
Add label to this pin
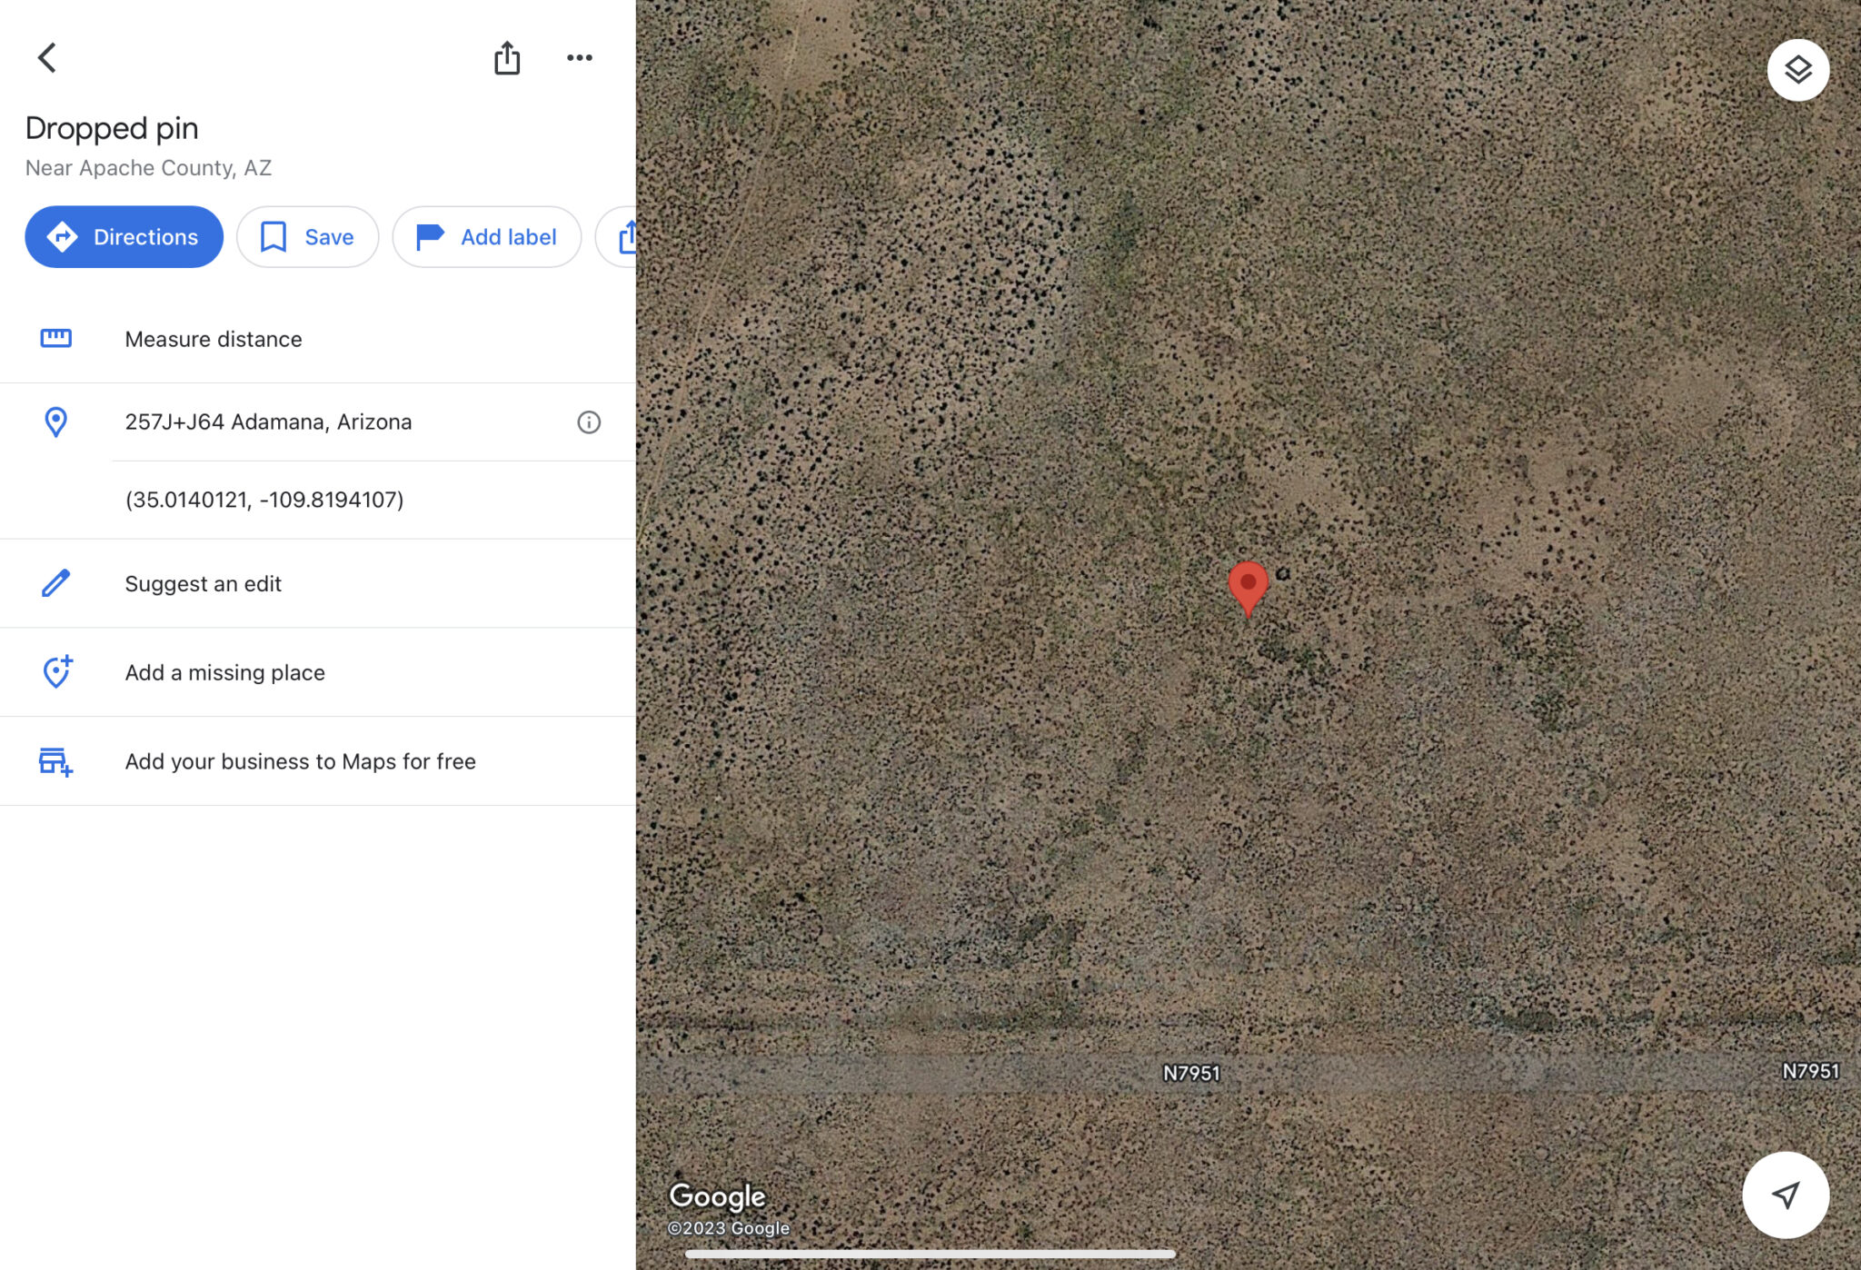point(486,237)
